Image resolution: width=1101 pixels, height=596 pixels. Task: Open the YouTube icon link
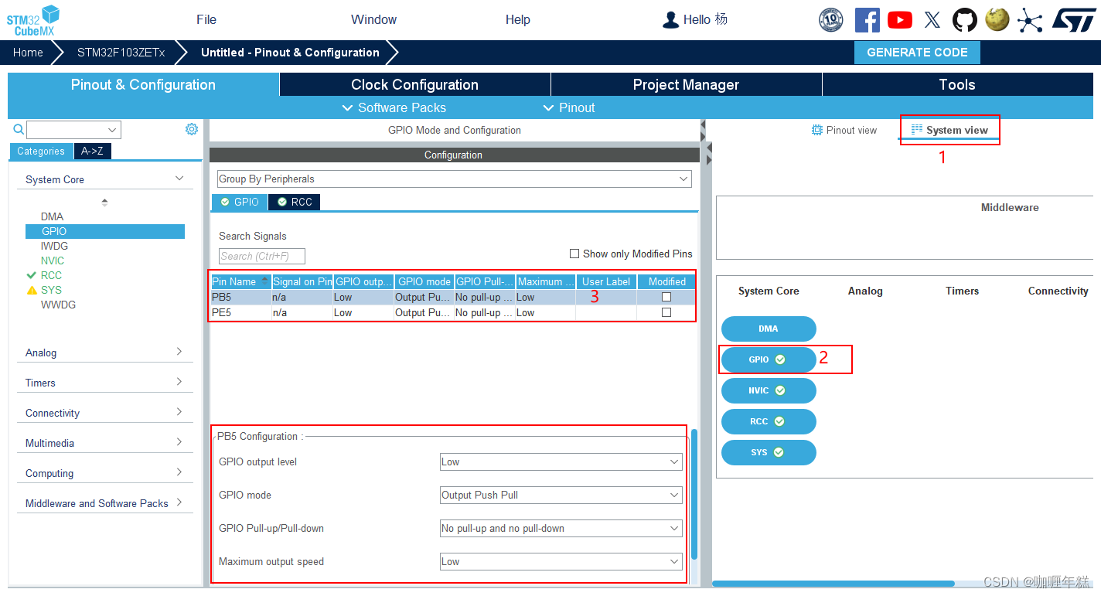899,20
